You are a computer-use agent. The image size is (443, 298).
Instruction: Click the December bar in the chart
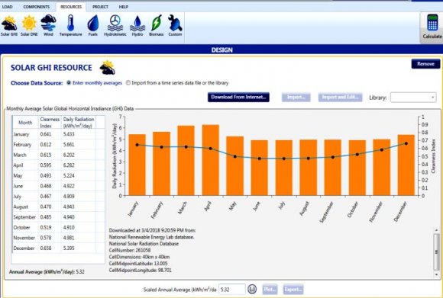pyautogui.click(x=406, y=165)
